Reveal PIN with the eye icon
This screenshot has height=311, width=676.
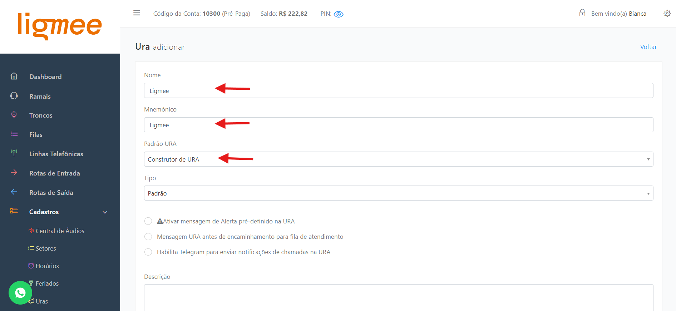click(339, 14)
